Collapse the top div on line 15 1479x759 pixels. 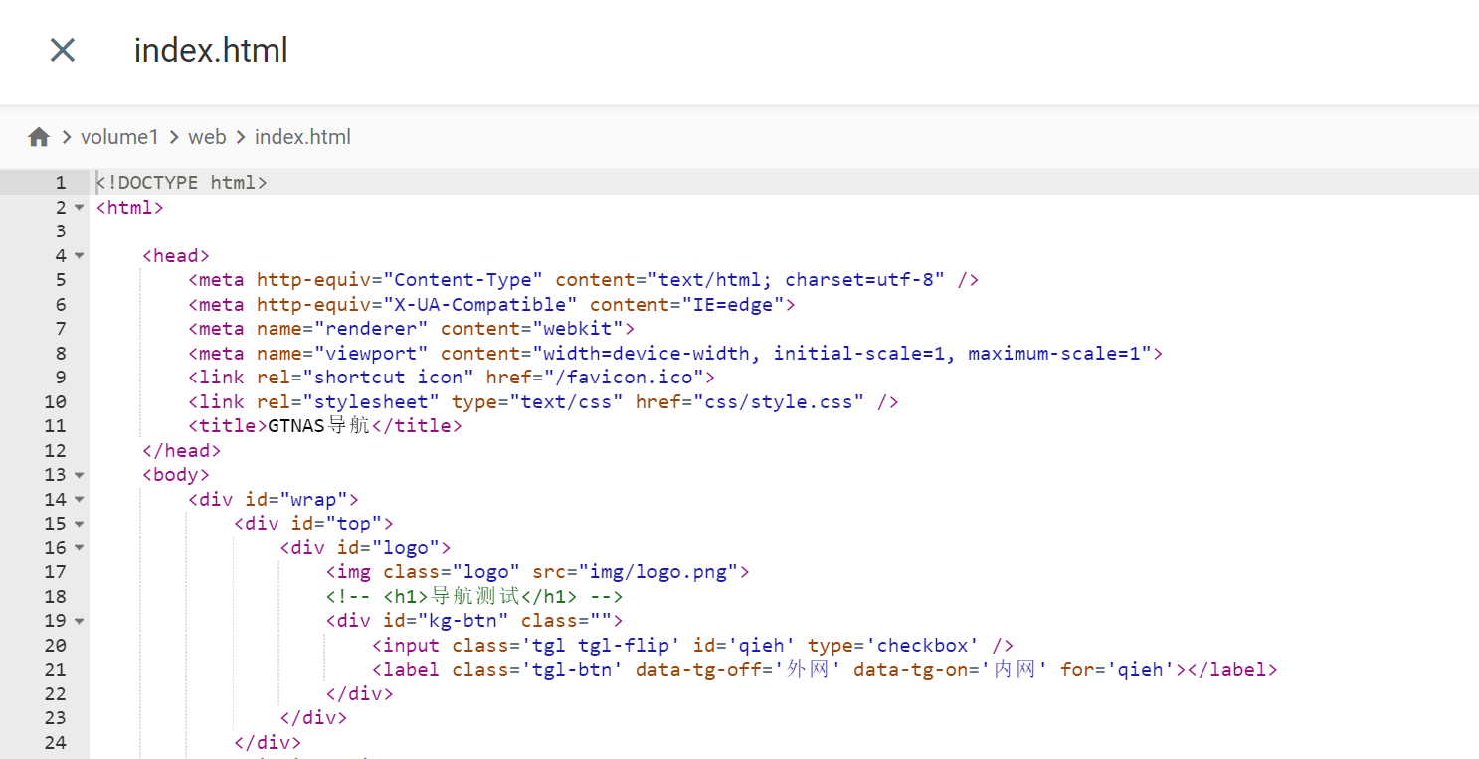(80, 524)
